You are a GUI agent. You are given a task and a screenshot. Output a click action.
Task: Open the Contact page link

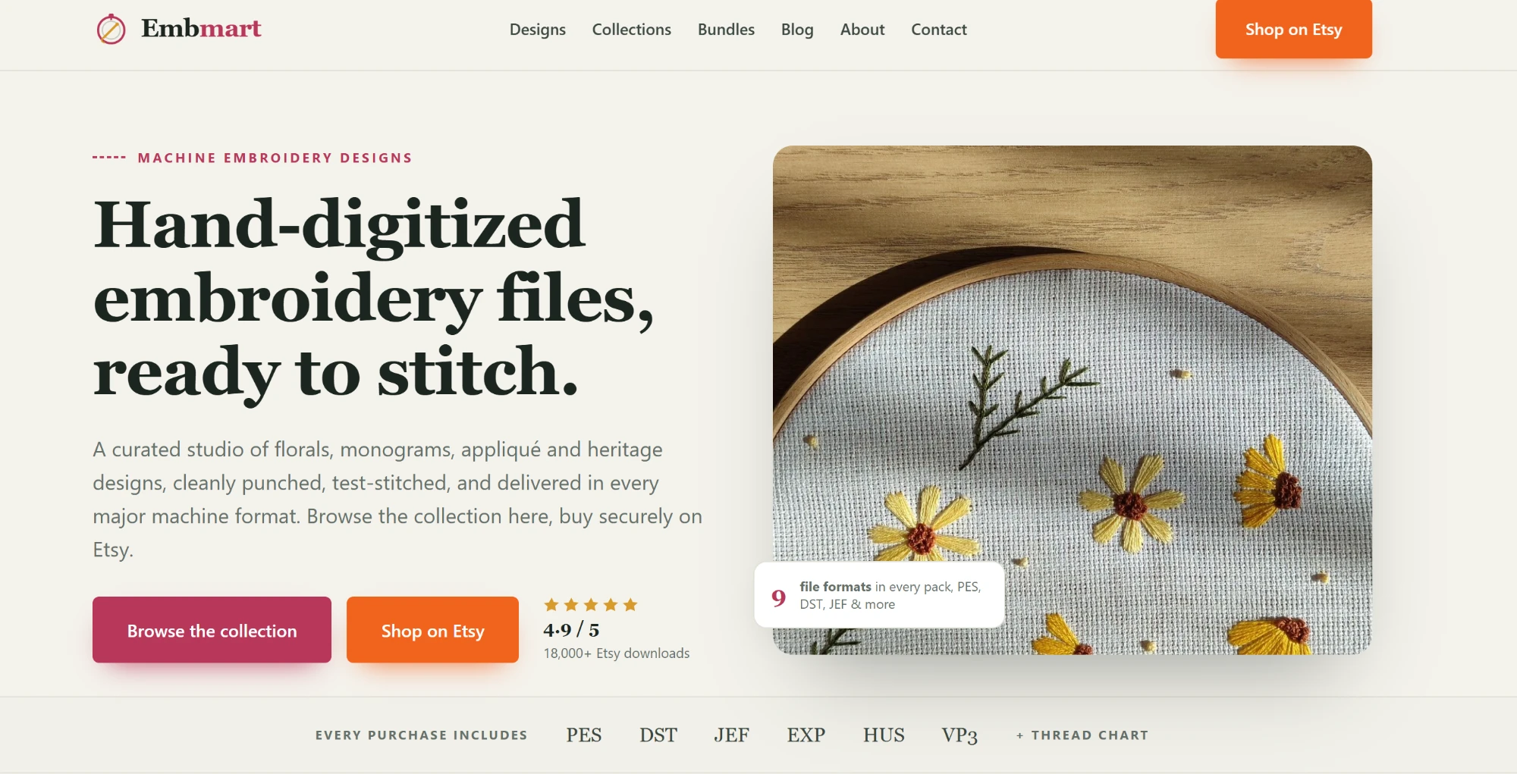(x=939, y=30)
